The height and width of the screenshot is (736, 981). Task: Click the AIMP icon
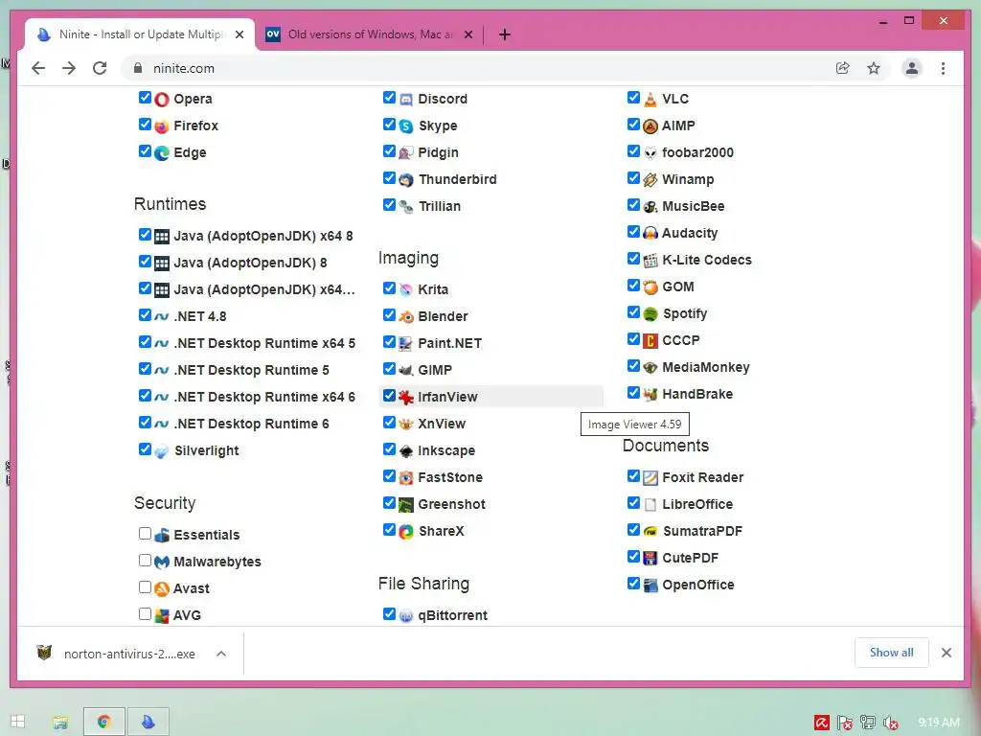coord(650,126)
